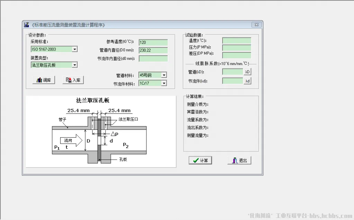Click the 测量流量为 result label
This screenshot has width=354, height=220.
point(198,135)
